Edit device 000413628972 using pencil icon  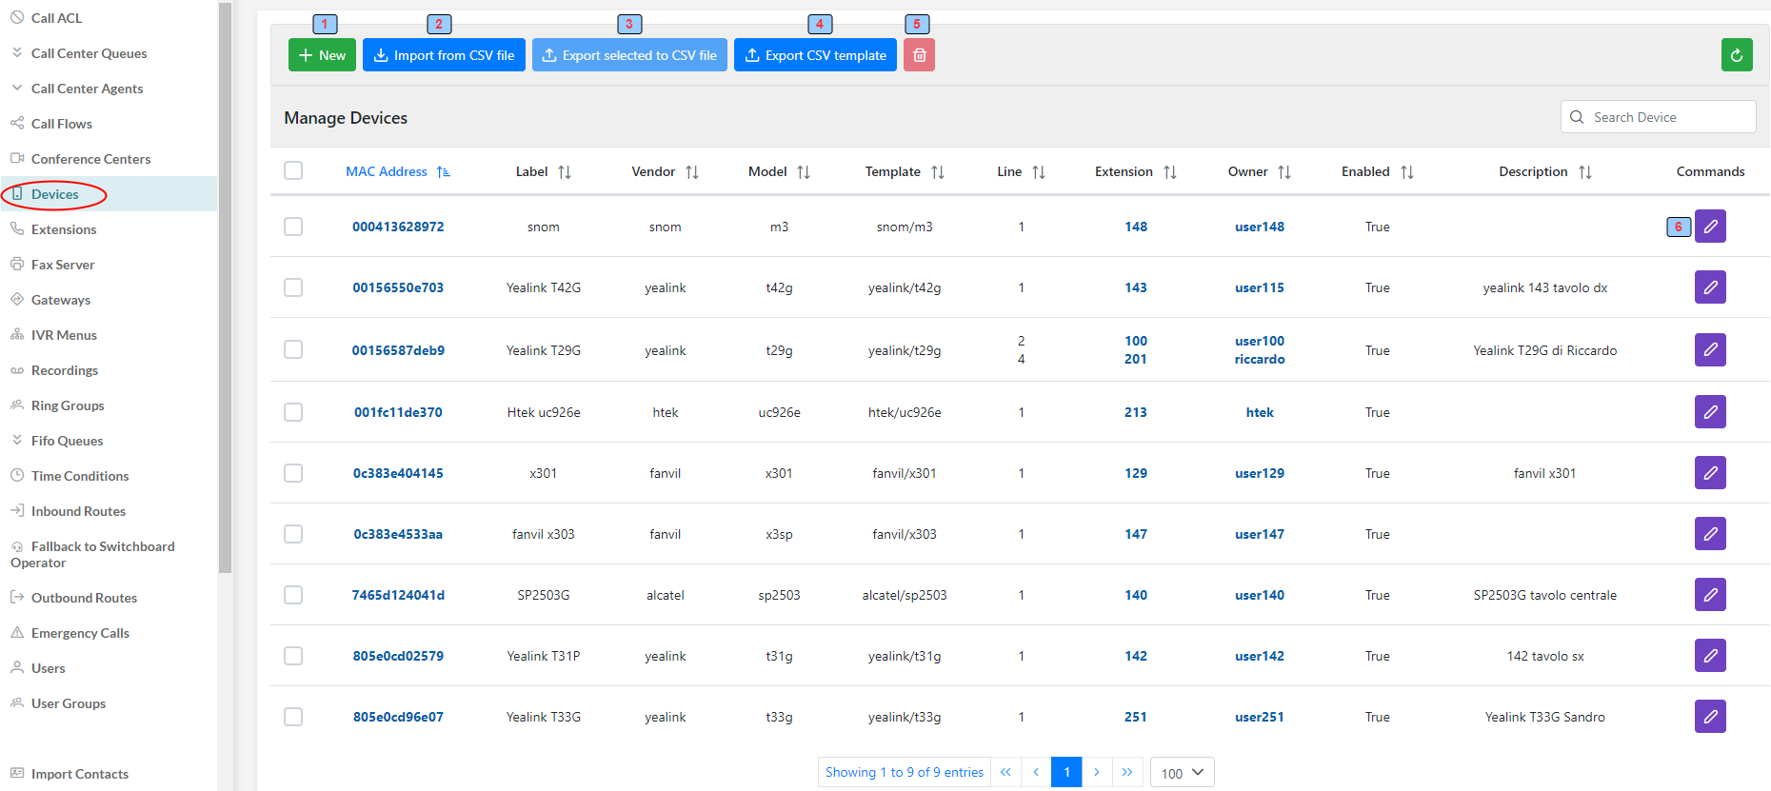pyautogui.click(x=1710, y=227)
